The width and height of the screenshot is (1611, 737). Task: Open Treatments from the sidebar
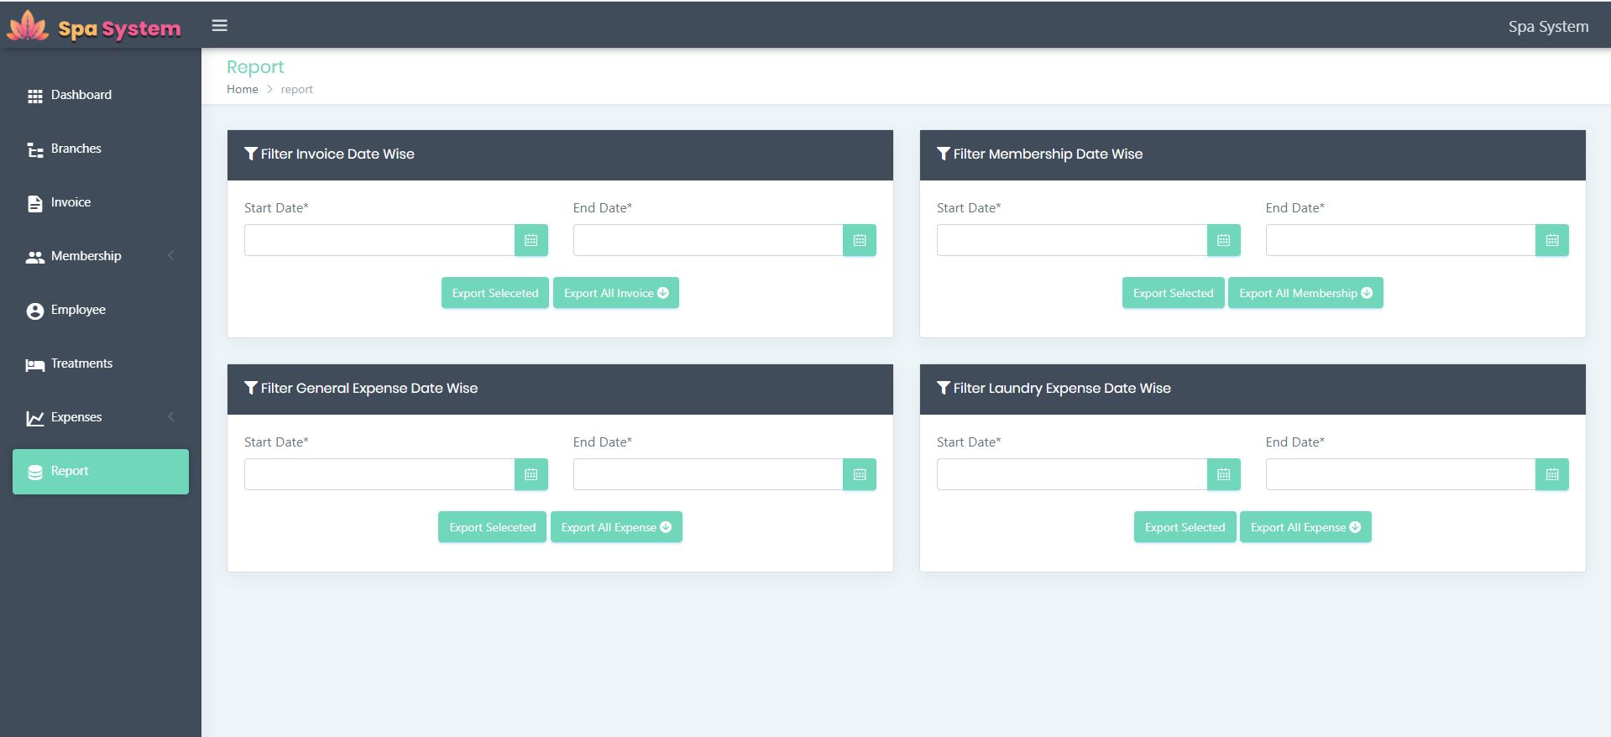point(101,363)
